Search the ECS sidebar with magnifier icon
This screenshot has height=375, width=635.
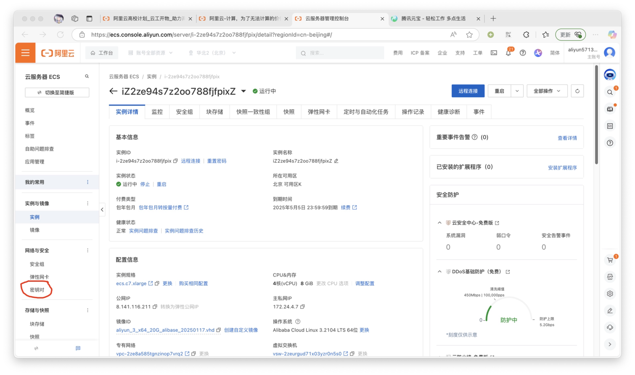click(87, 76)
